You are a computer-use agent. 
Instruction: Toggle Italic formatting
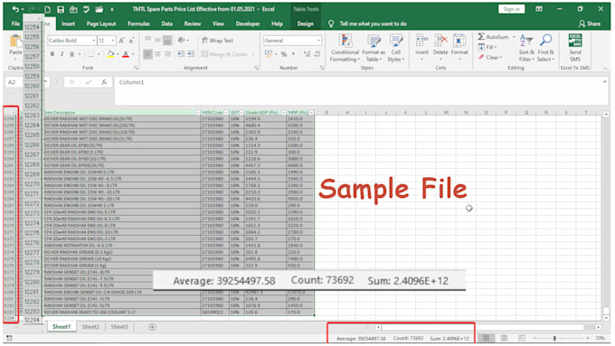[x=62, y=54]
